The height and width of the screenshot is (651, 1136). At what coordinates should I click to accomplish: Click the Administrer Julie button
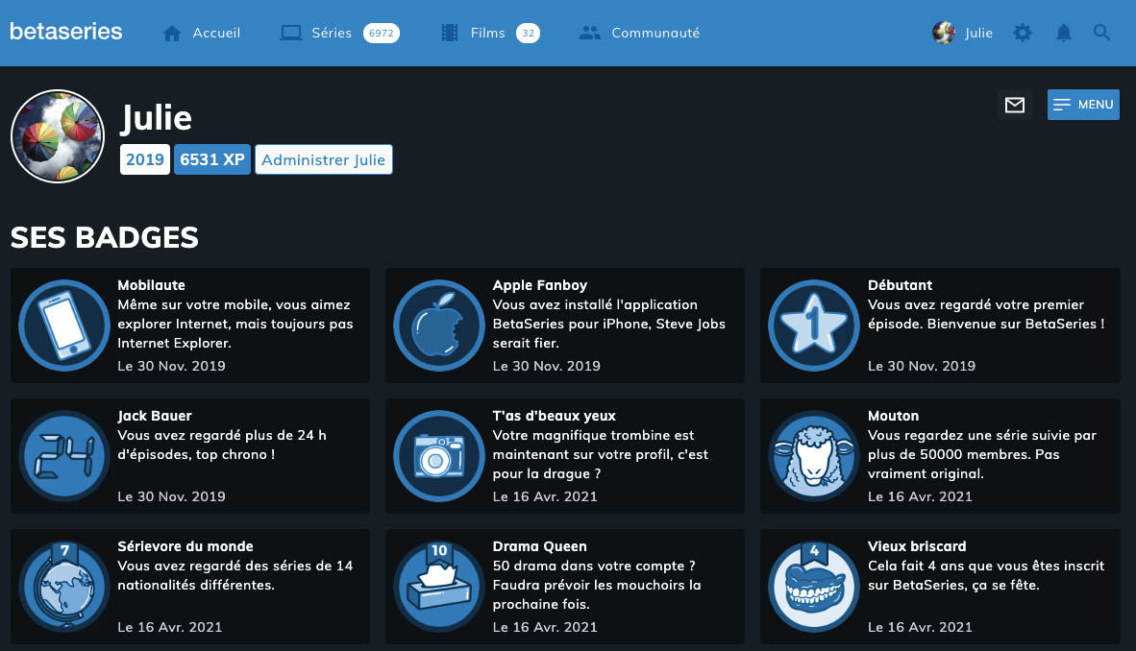pyautogui.click(x=323, y=159)
